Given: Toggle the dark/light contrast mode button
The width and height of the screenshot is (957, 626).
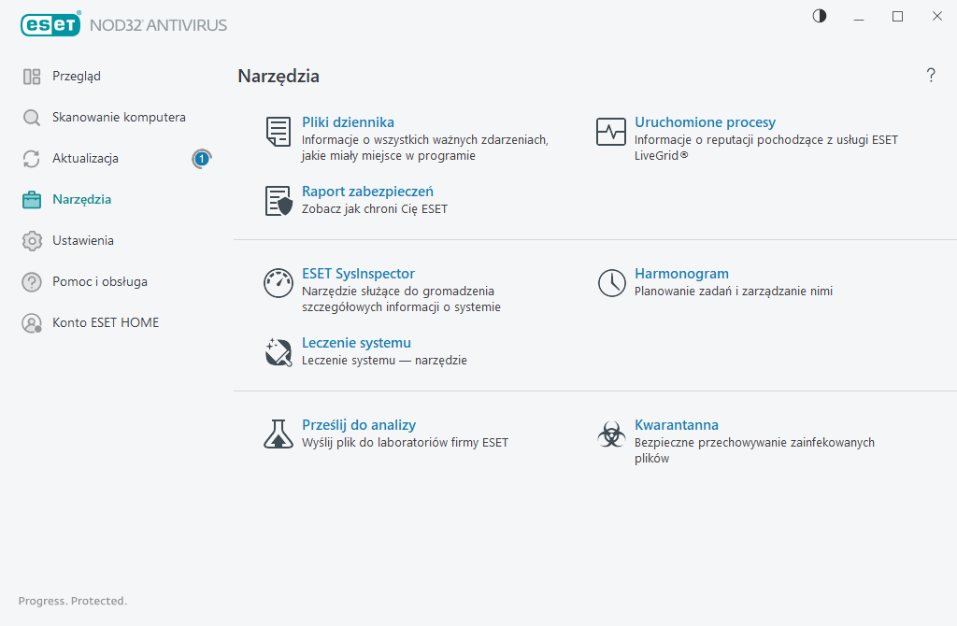Looking at the screenshot, I should coord(820,16).
